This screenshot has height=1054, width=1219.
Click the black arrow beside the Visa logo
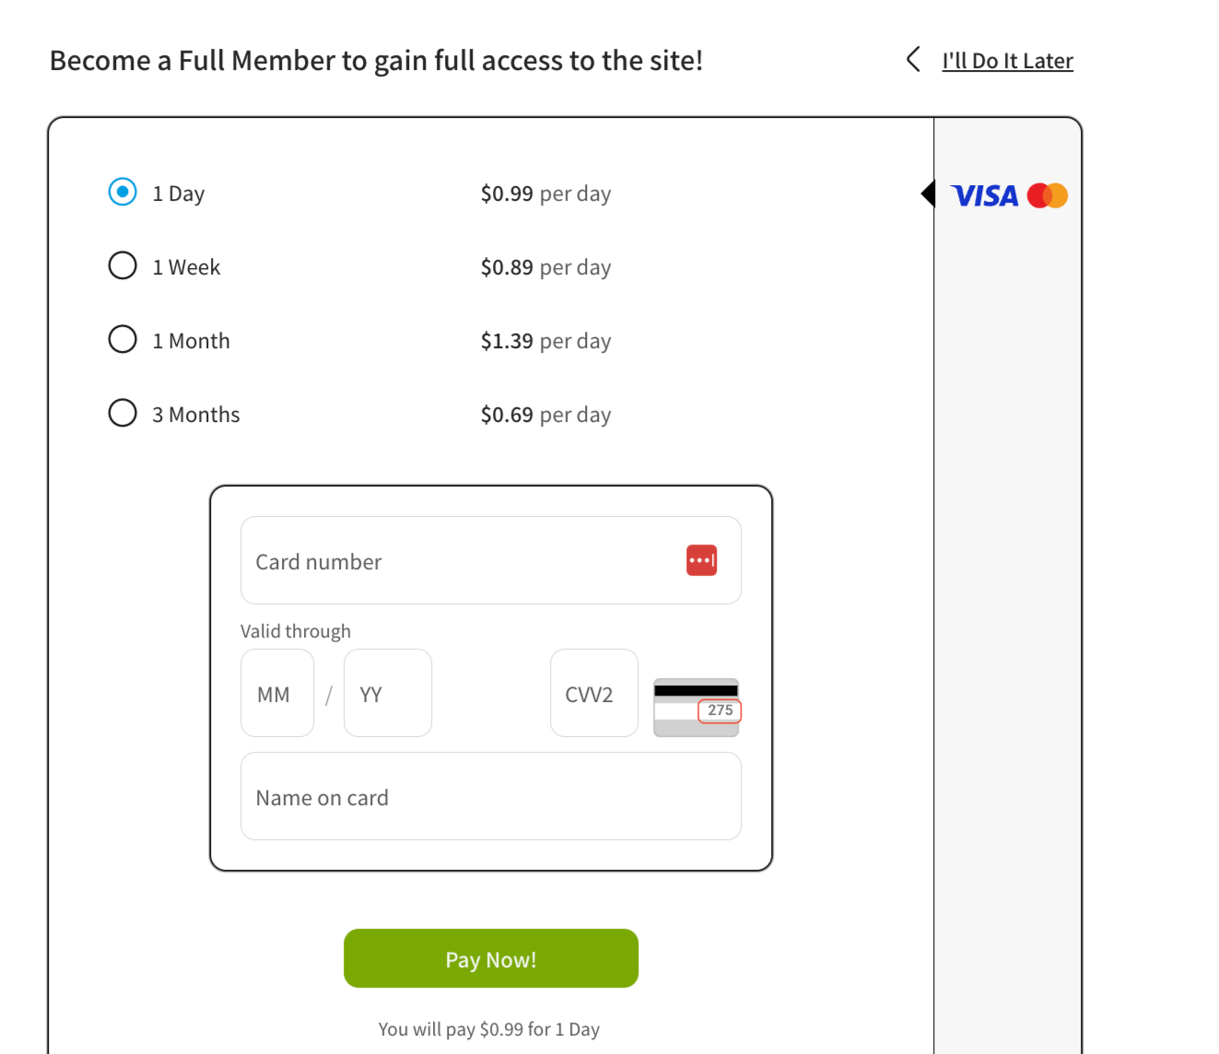pyautogui.click(x=927, y=194)
